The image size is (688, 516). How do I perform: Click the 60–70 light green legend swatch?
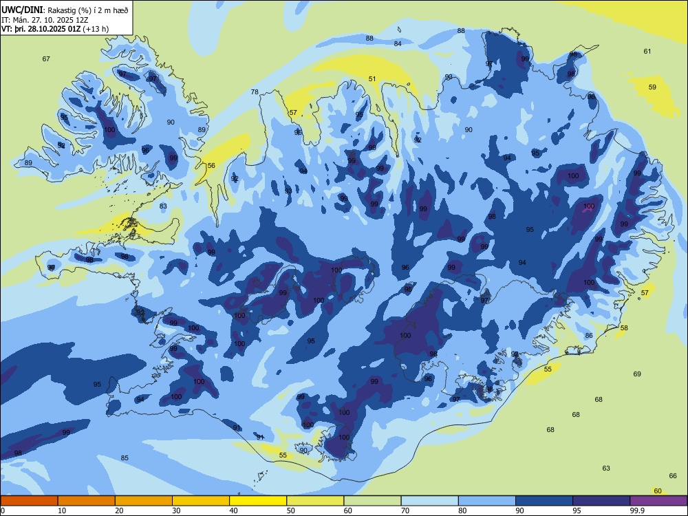[x=372, y=501]
